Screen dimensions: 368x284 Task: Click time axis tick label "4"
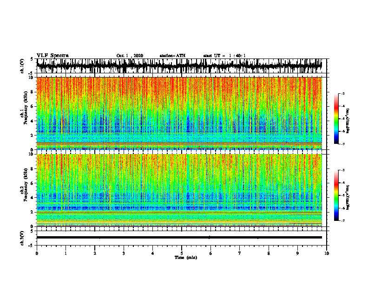[x=152, y=253]
